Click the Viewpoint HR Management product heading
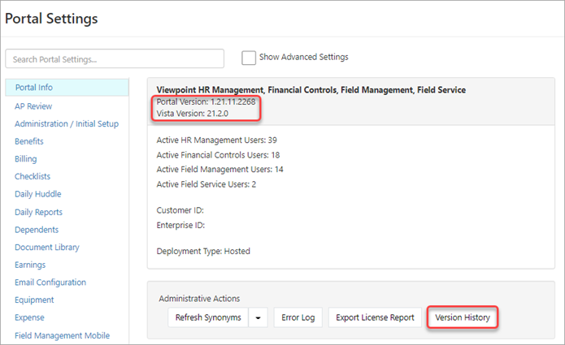The image size is (565, 345). click(x=311, y=90)
